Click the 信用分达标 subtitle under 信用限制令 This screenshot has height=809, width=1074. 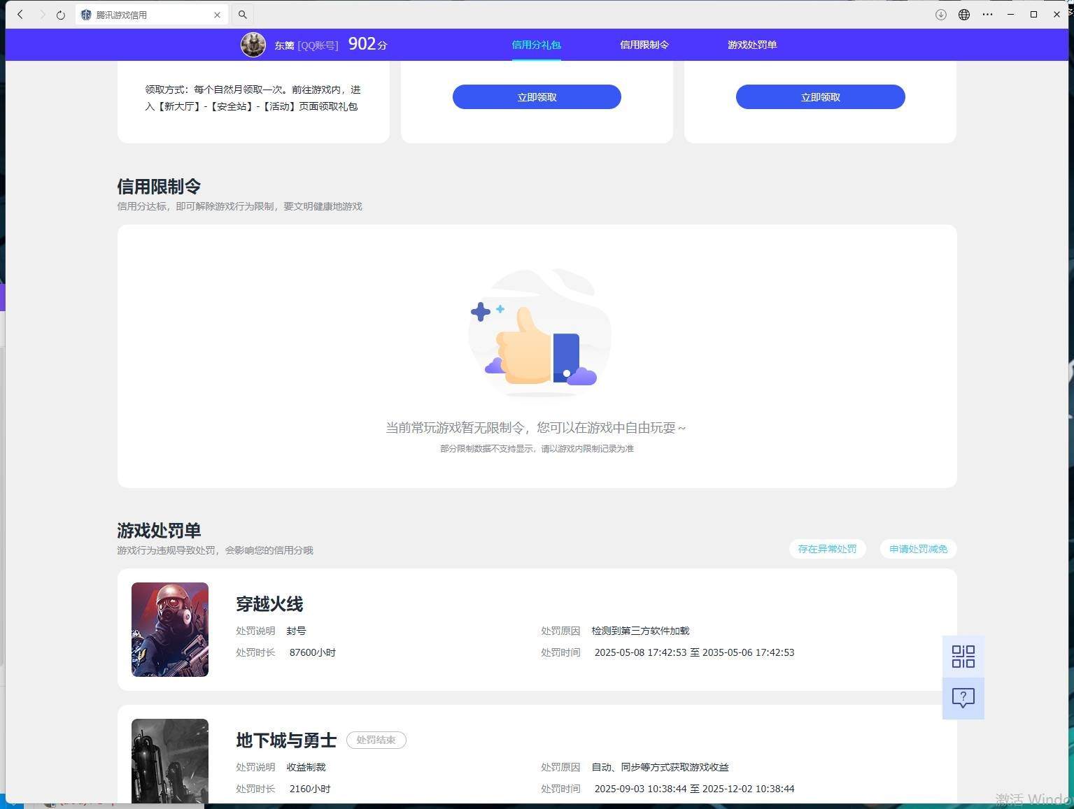click(x=239, y=206)
